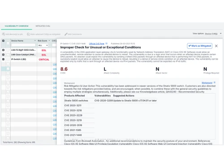The width and height of the screenshot is (224, 168).
Task: Open the Workaround link
Action: point(207,82)
